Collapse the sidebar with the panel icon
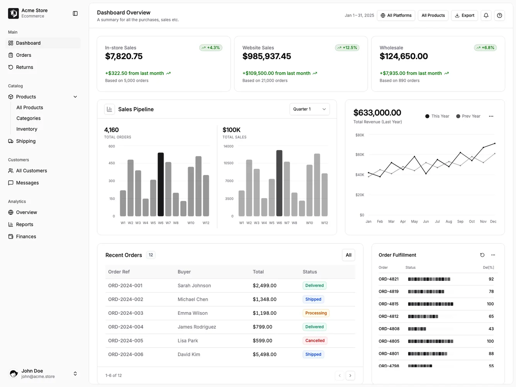516x387 pixels. [x=75, y=13]
